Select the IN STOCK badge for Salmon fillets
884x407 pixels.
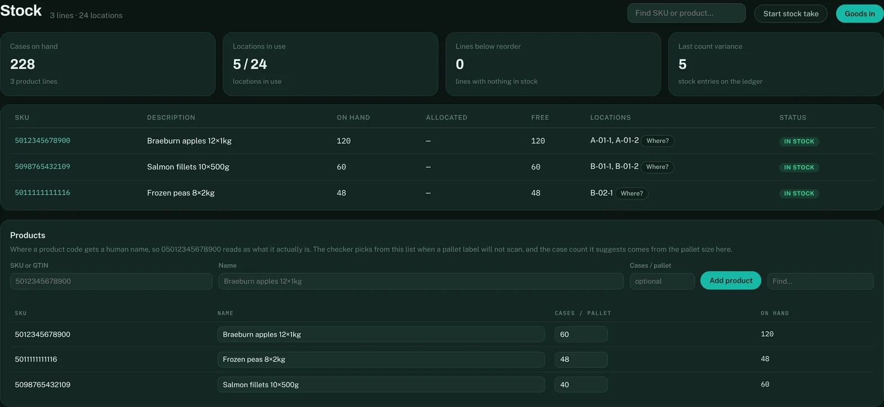(799, 167)
